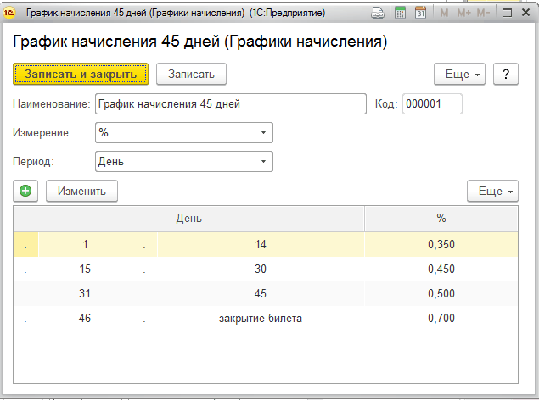Expand the Период dropdown arrow
The width and height of the screenshot is (539, 400).
(x=264, y=161)
